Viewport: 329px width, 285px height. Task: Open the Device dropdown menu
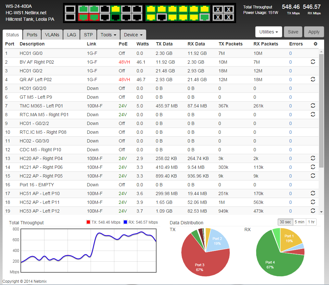(x=133, y=35)
